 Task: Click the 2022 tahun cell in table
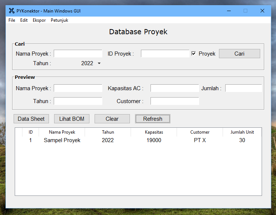point(108,140)
